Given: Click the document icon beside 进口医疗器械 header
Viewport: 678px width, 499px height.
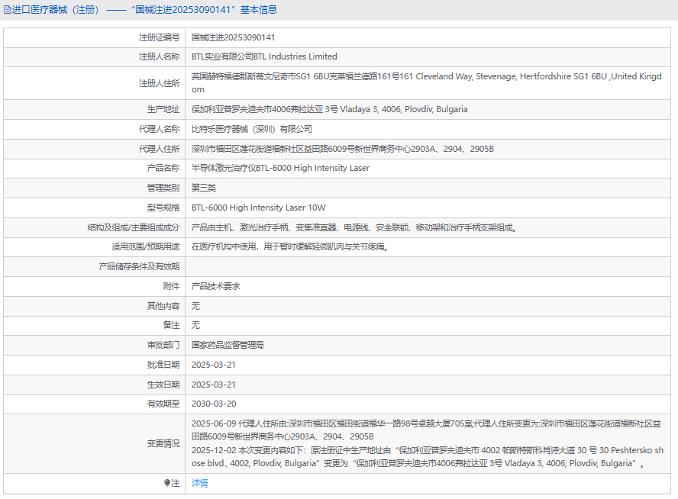Looking at the screenshot, I should pos(8,10).
